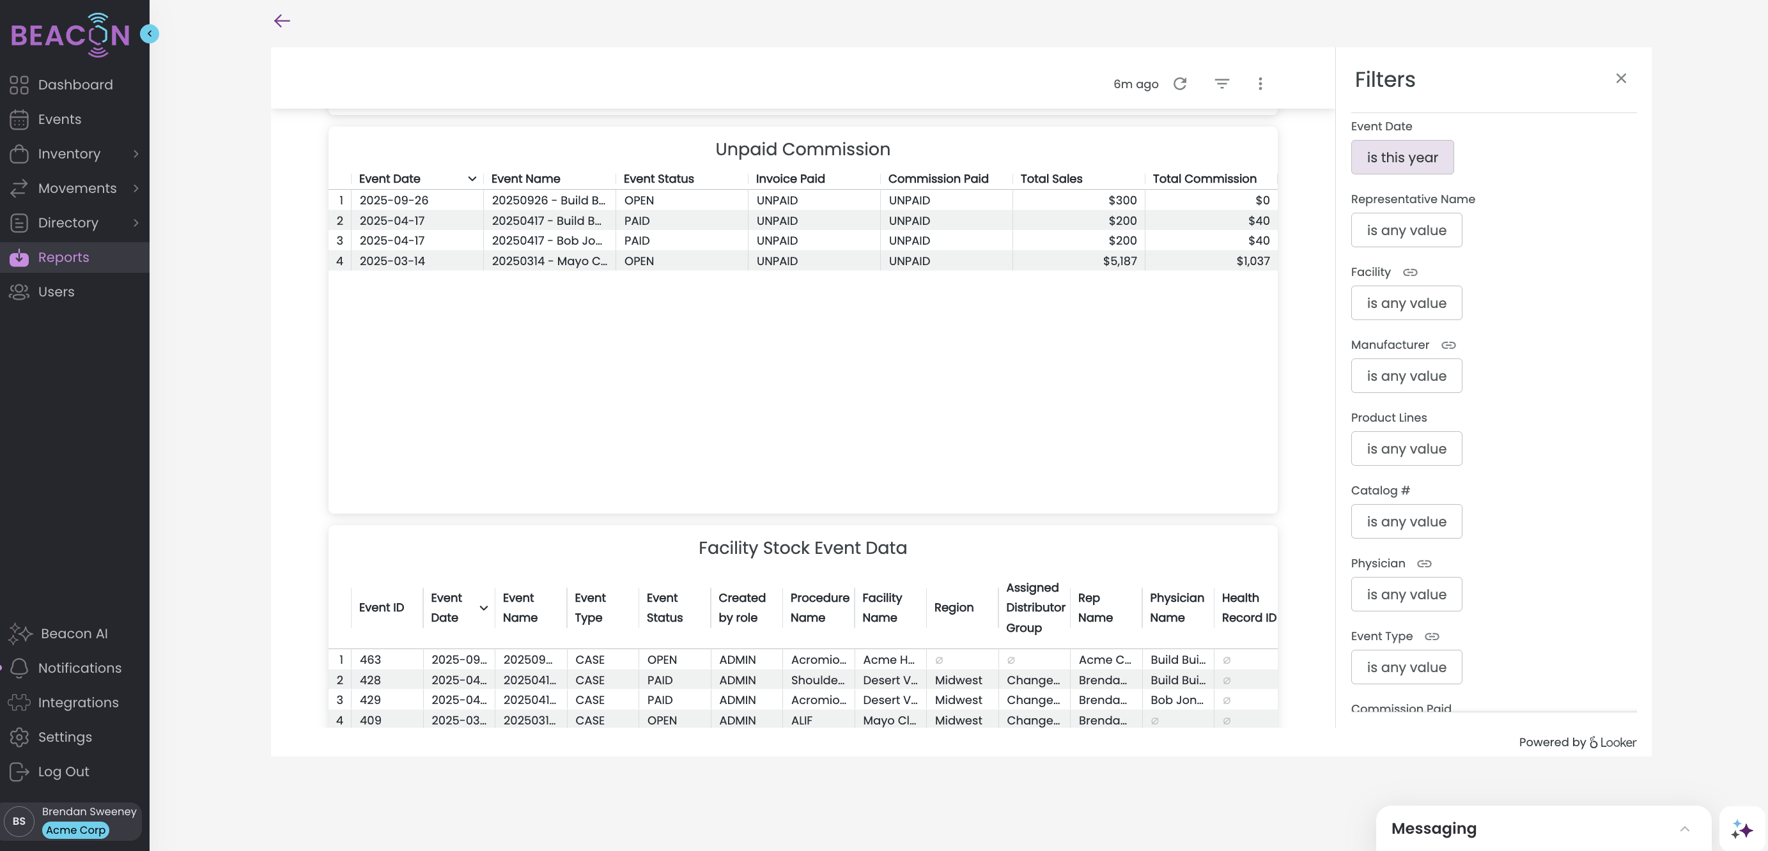Close the Filters panel
This screenshot has height=851, width=1768.
pyautogui.click(x=1621, y=78)
